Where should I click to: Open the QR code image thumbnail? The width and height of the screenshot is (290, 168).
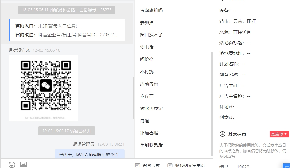[x=44, y=88]
